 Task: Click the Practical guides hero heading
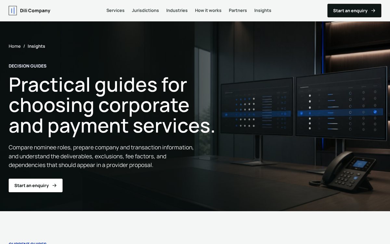click(x=112, y=105)
